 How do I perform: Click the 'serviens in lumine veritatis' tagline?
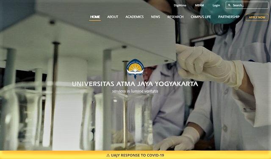coord(135,91)
